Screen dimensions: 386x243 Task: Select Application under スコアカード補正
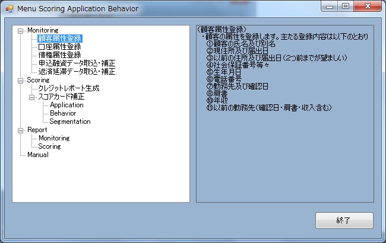[x=67, y=105]
